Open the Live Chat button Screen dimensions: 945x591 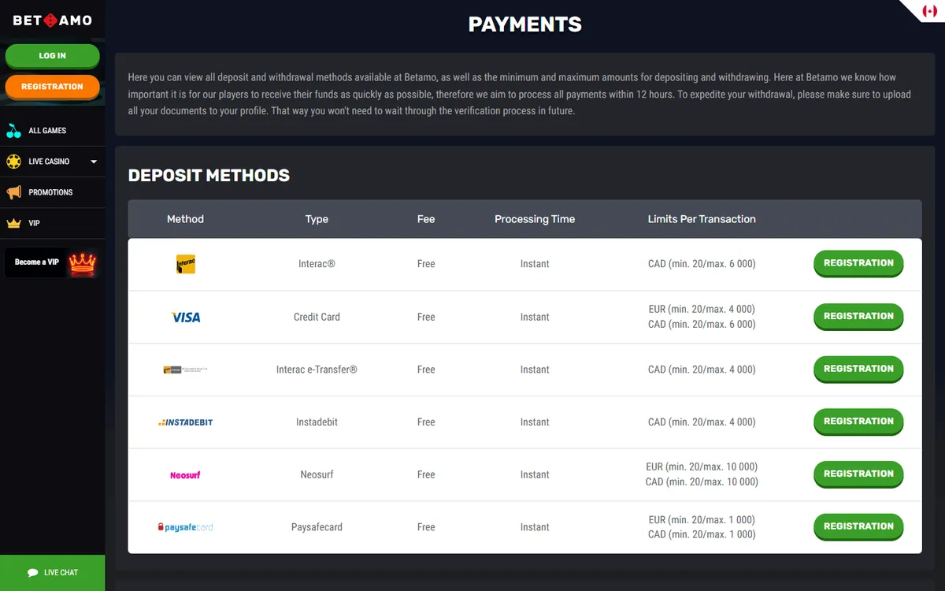pyautogui.click(x=52, y=573)
